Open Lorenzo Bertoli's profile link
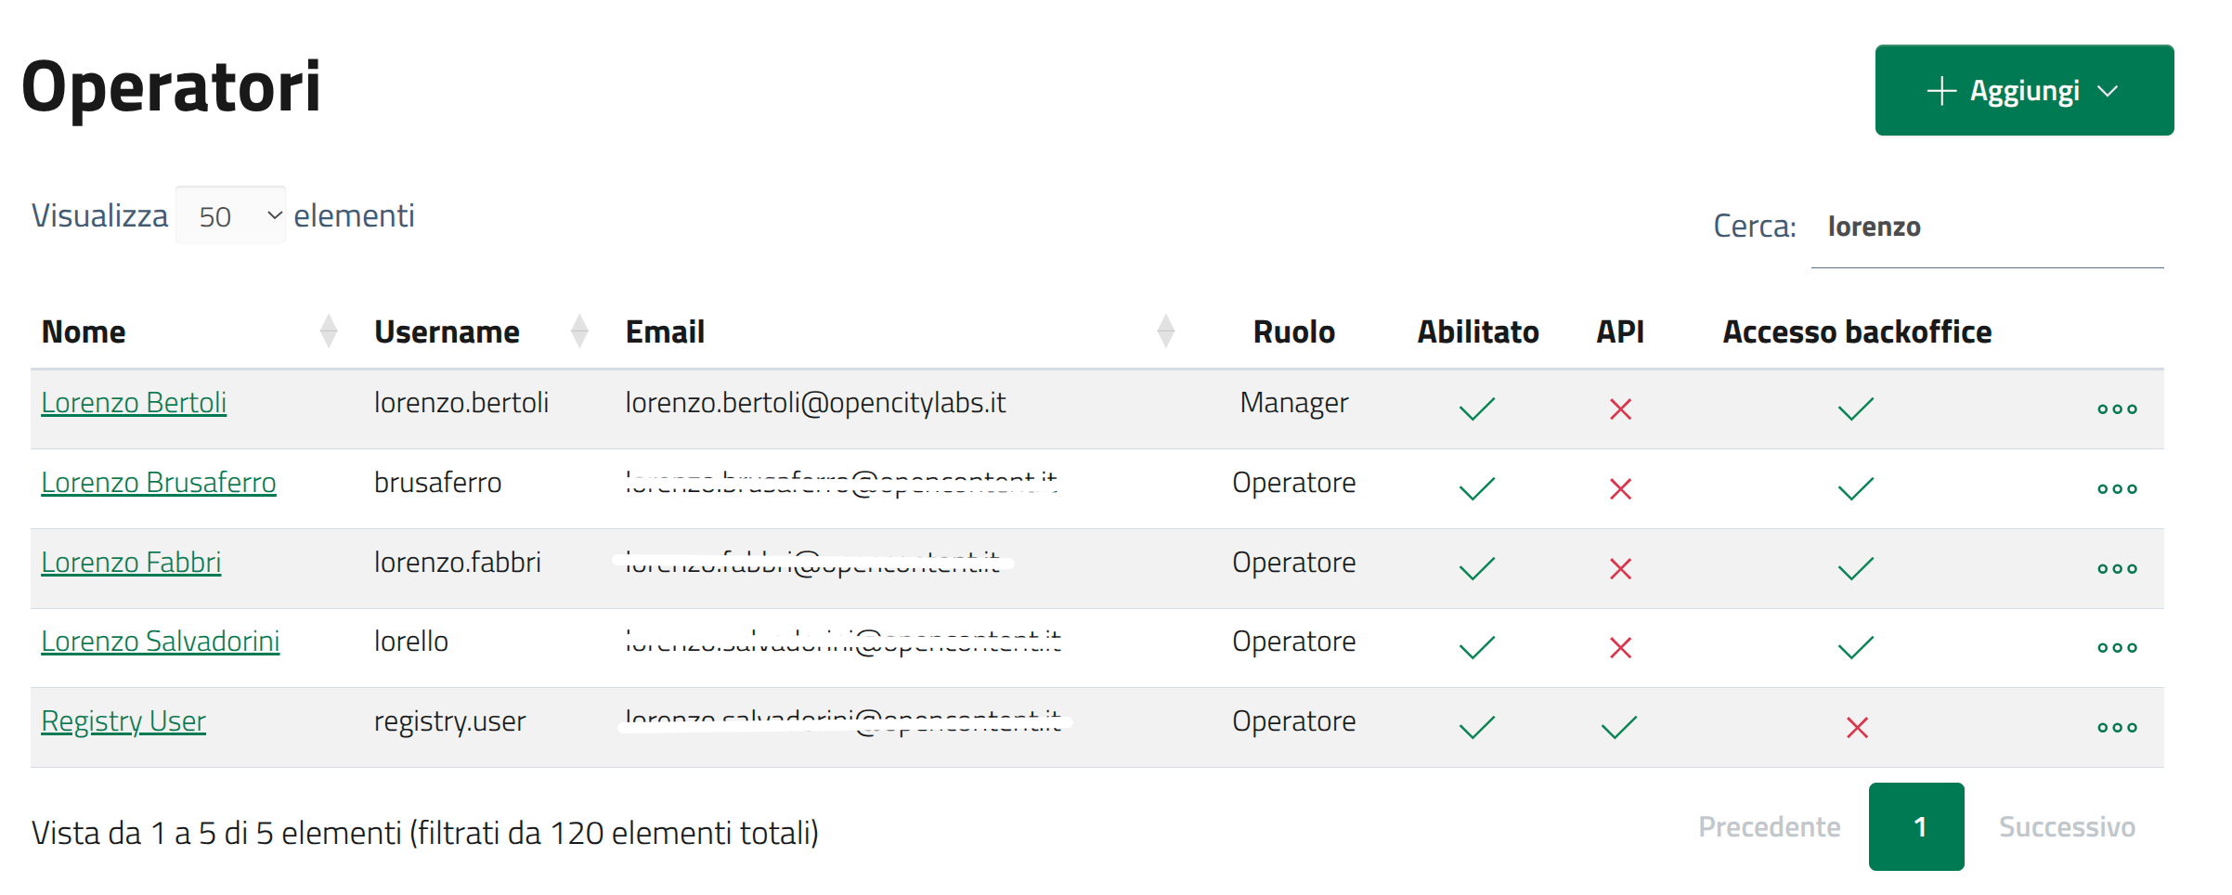The width and height of the screenshot is (2232, 895). coord(134,403)
